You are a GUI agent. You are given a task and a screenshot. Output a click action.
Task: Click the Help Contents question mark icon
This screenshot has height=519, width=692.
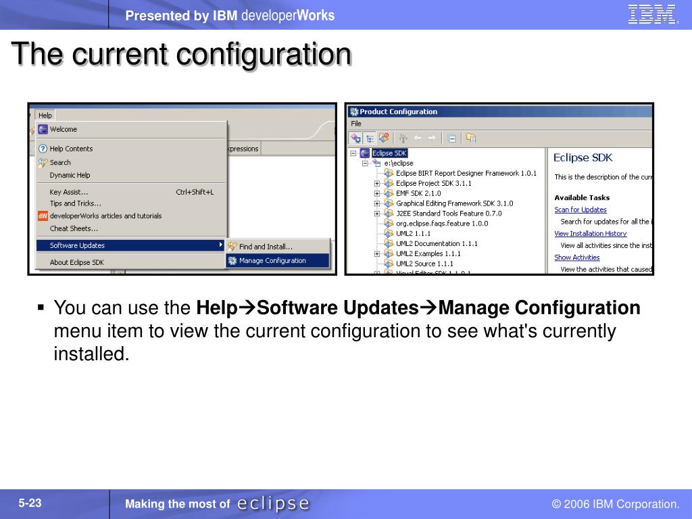pyautogui.click(x=43, y=149)
